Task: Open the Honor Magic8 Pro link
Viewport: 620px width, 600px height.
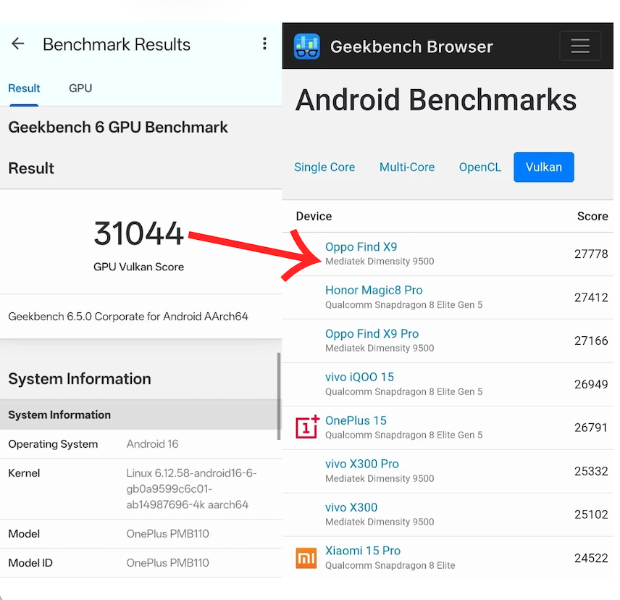Action: (x=374, y=291)
